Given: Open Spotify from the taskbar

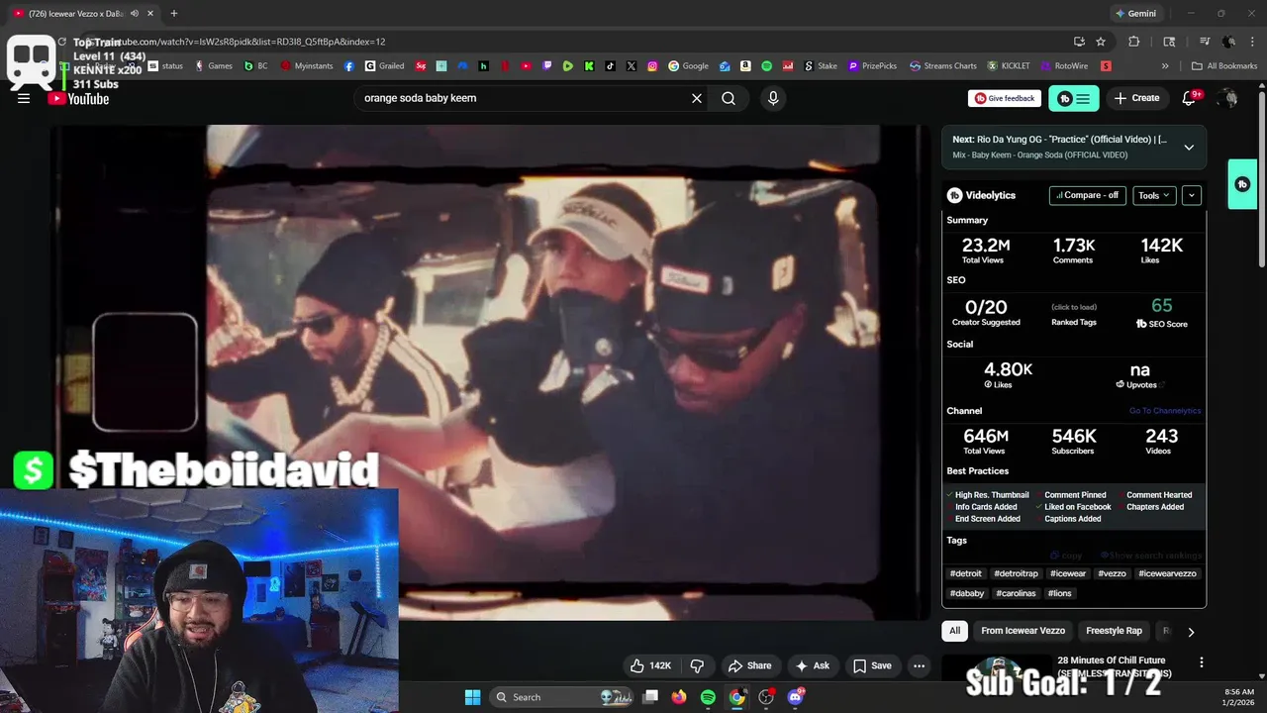Looking at the screenshot, I should pos(708,697).
